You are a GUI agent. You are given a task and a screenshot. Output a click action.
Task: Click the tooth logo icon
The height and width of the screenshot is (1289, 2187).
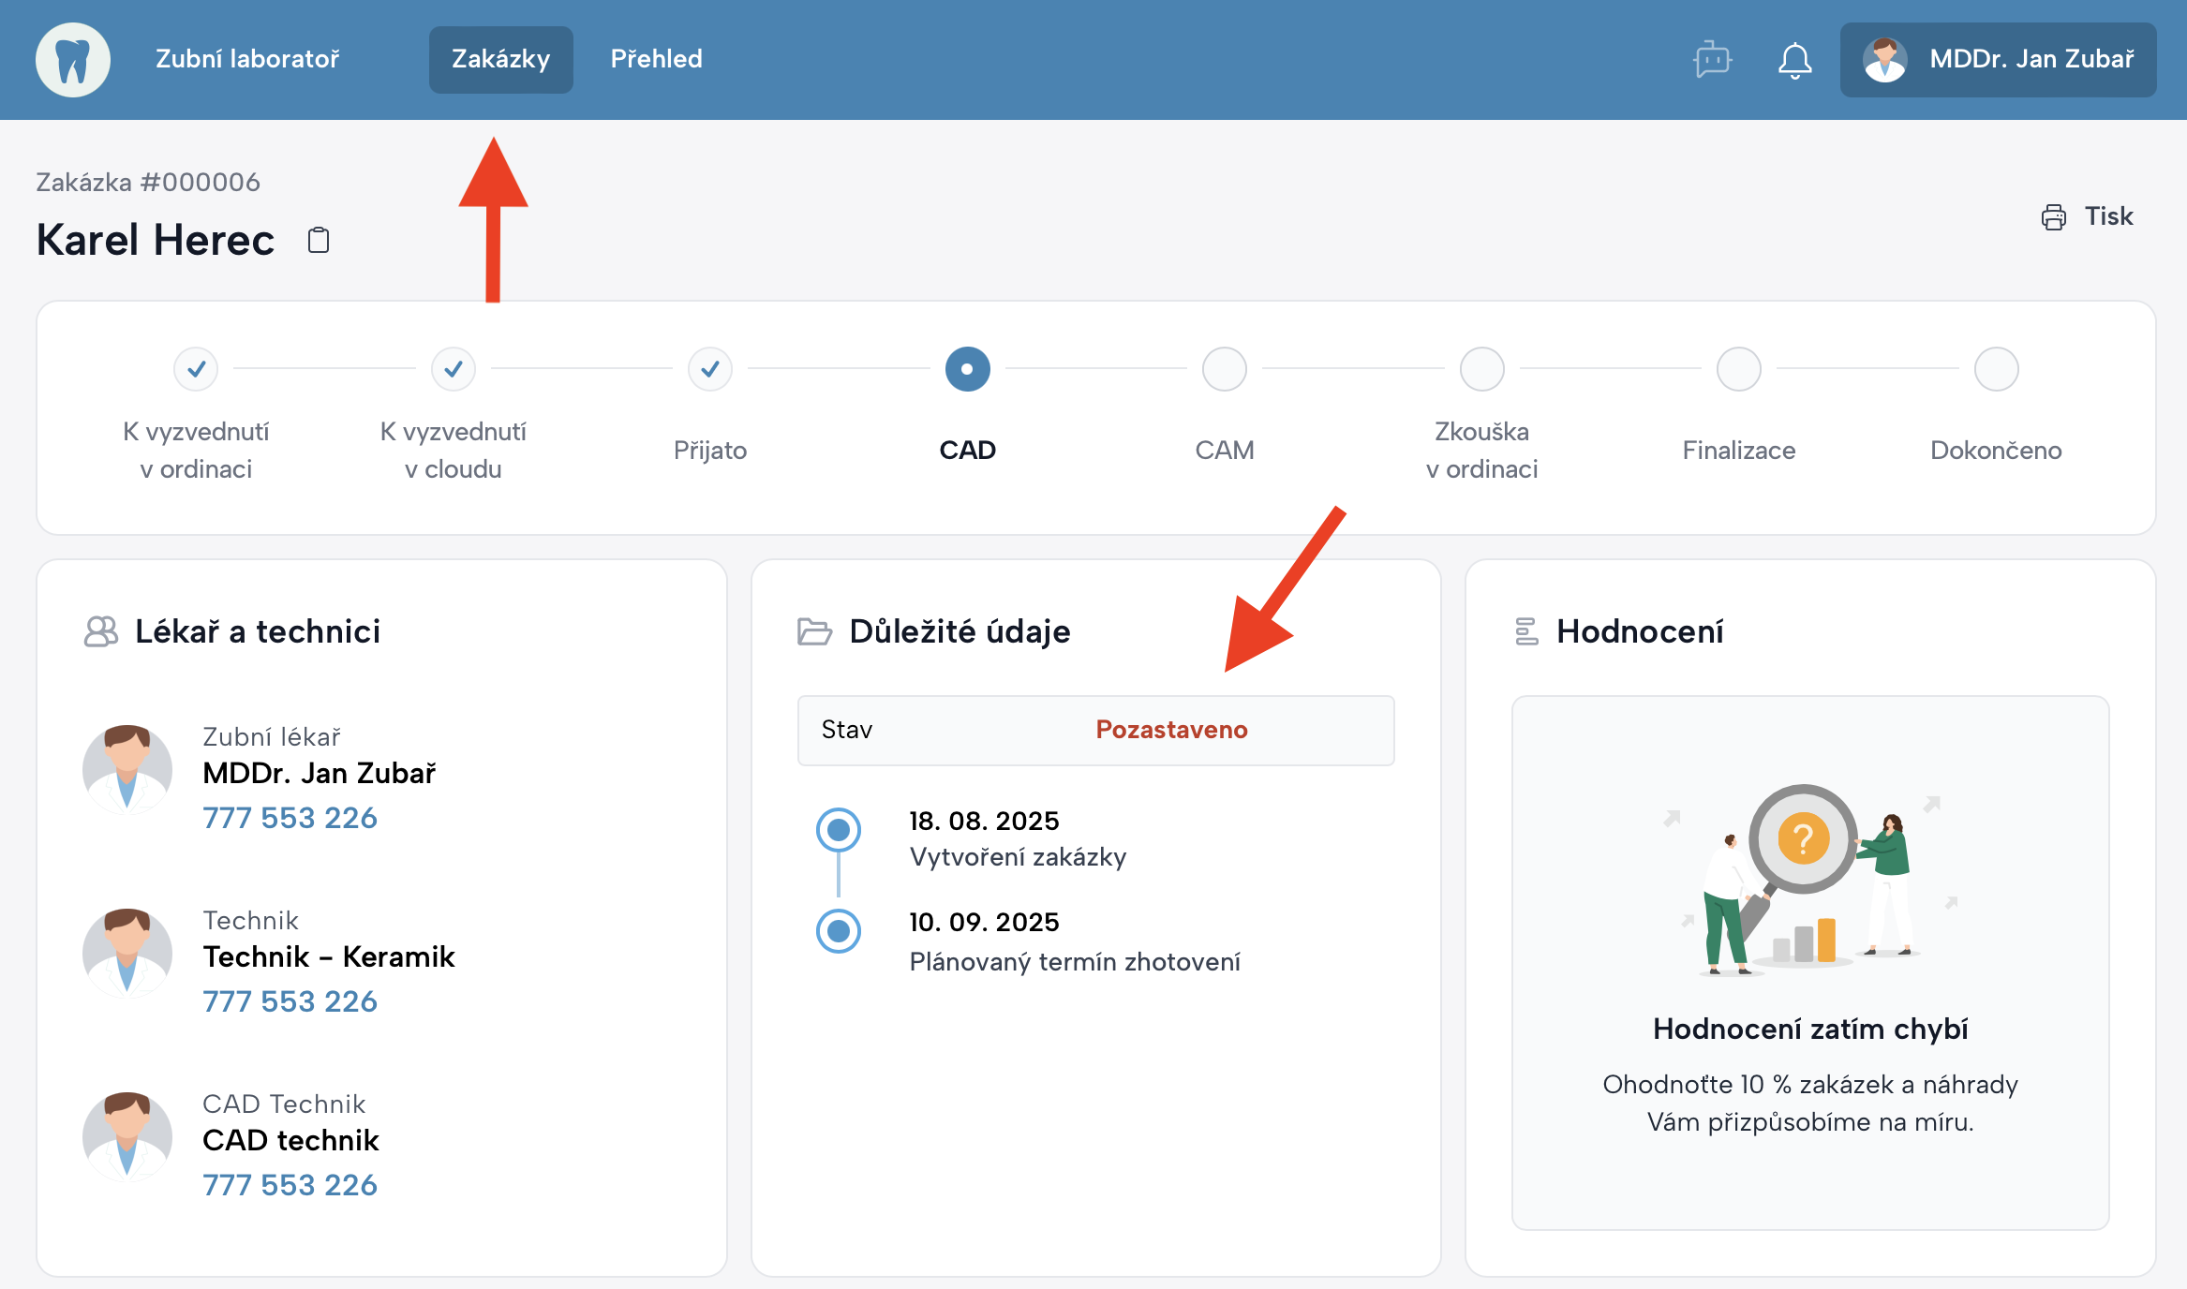pyautogui.click(x=73, y=60)
